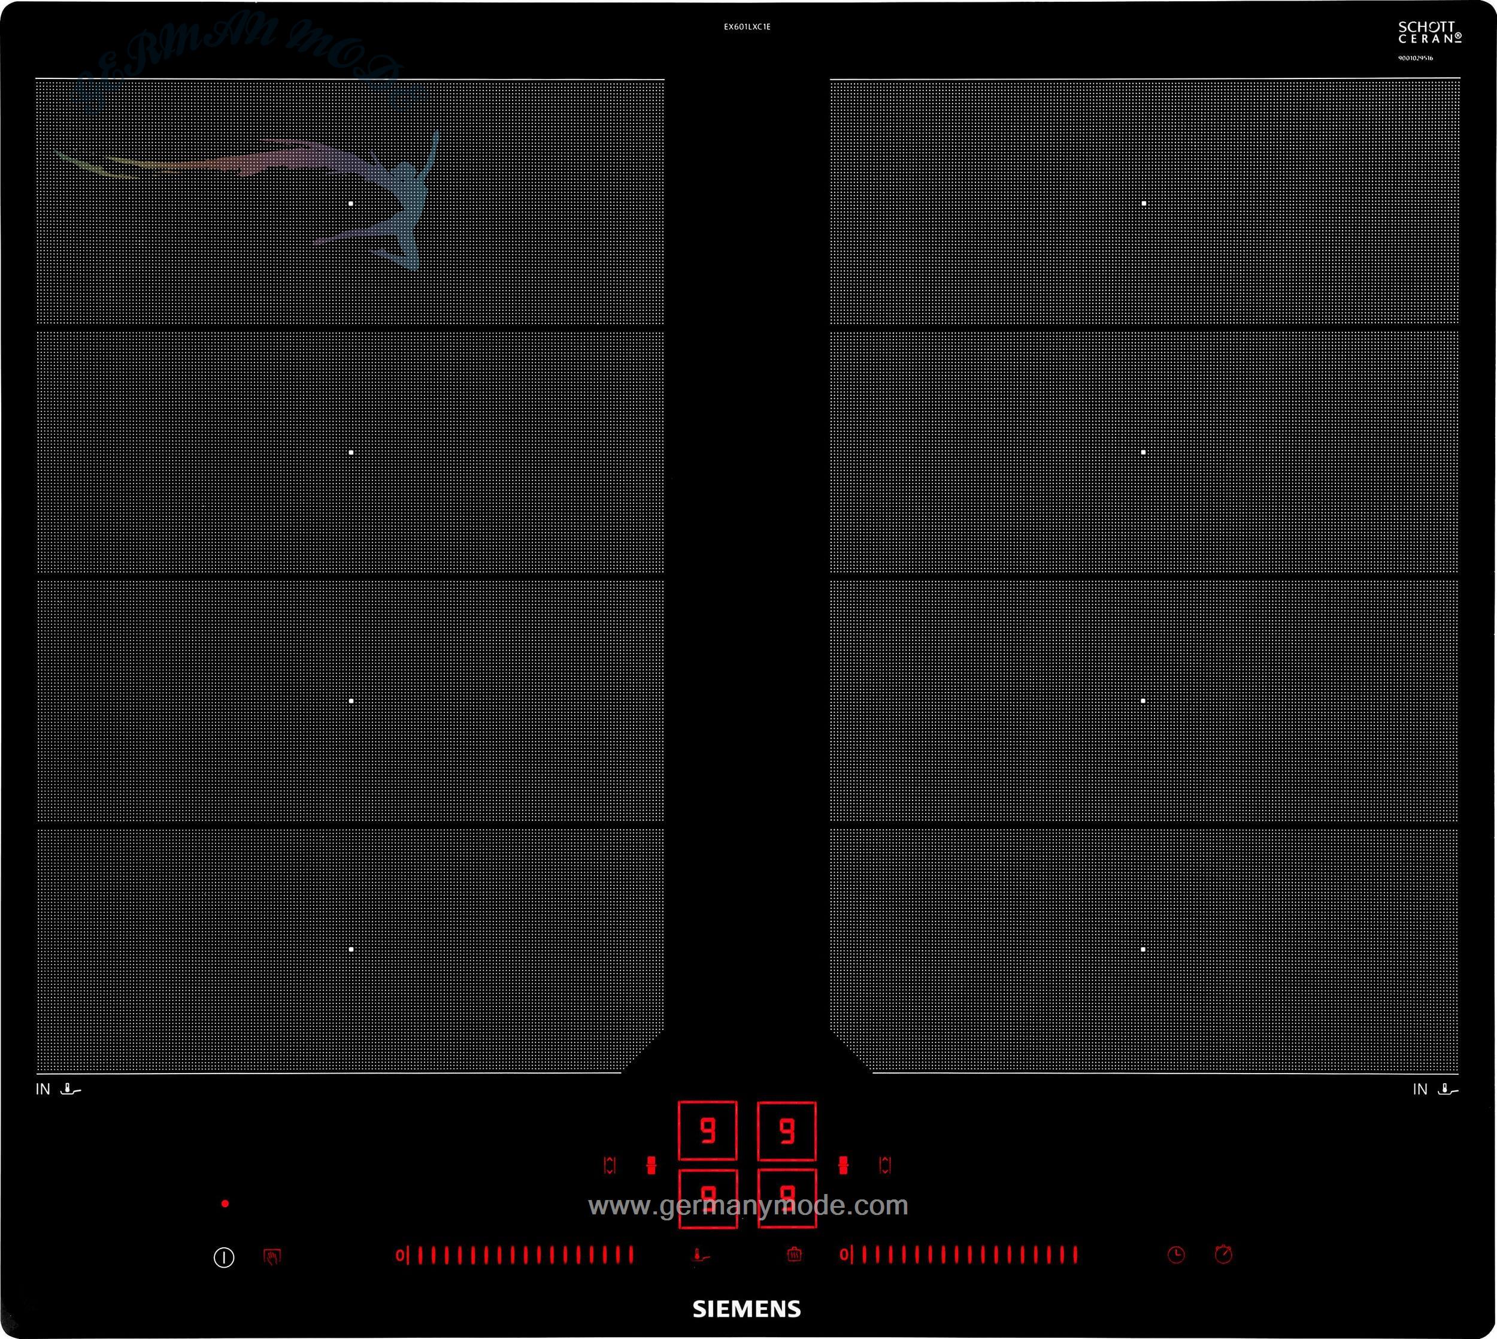
Task: Tap the right IN induction label
Action: (1420, 1090)
